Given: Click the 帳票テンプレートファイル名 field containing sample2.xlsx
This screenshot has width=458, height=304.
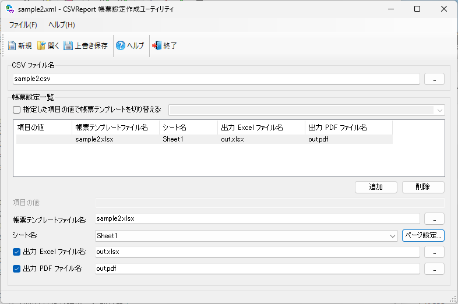Looking at the screenshot, I should [x=258, y=219].
